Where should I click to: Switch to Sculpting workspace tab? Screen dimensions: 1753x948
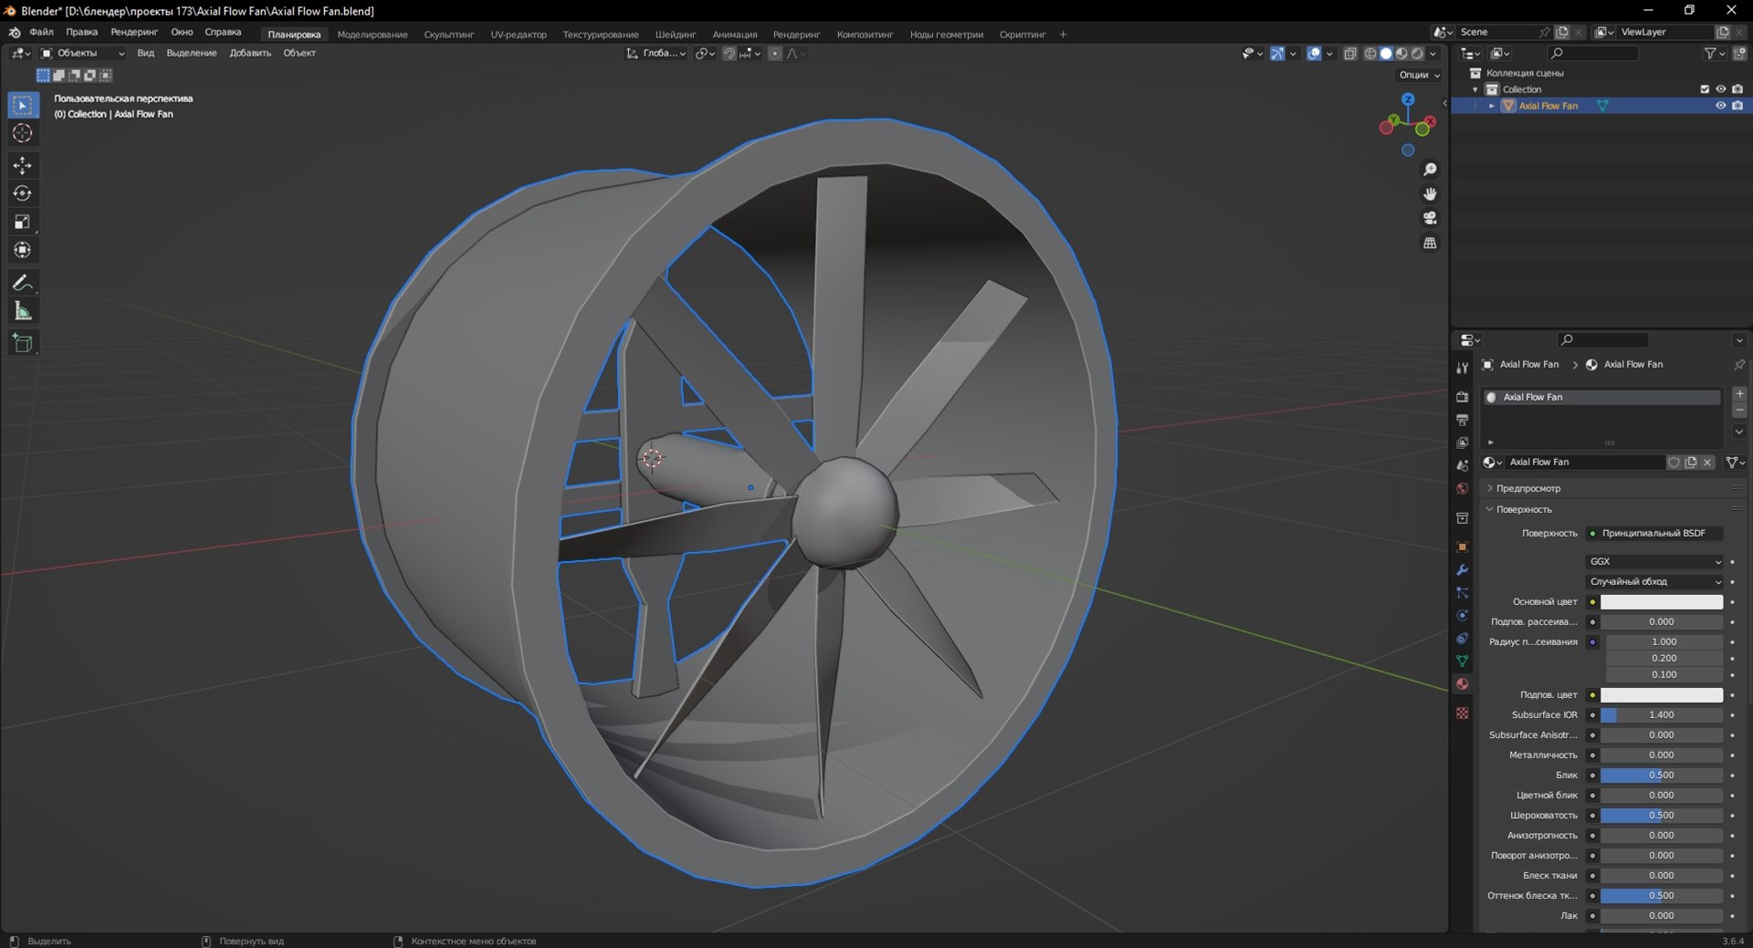(449, 35)
